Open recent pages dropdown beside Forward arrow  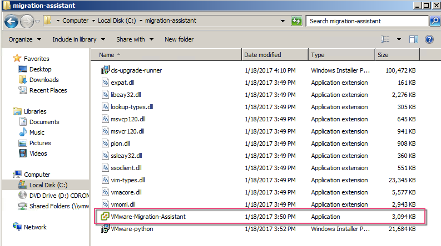point(37,21)
